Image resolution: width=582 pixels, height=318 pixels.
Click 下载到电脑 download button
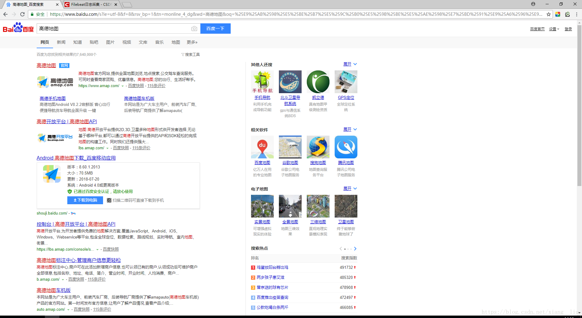pos(85,200)
